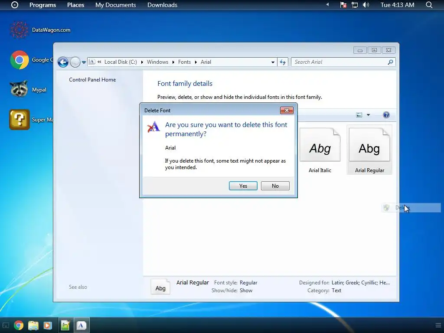Open the Programs menu
444x333 pixels.
(43, 5)
